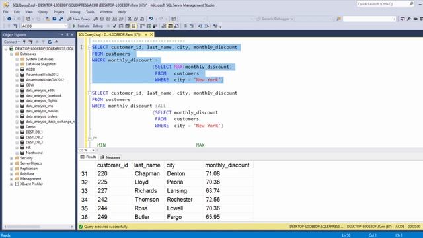Click the 'Chapman' last_name cell

[147, 173]
